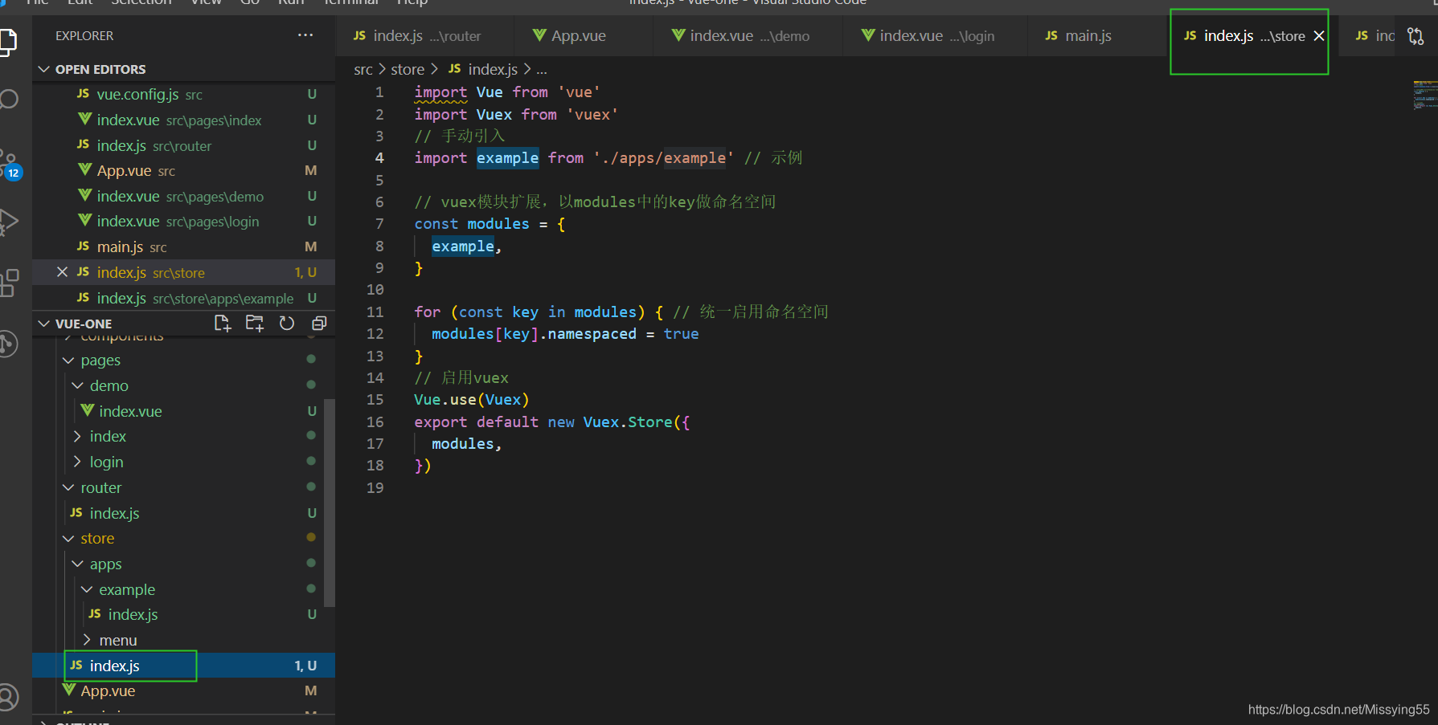Click New File icon in VUE-ONE header

(223, 324)
